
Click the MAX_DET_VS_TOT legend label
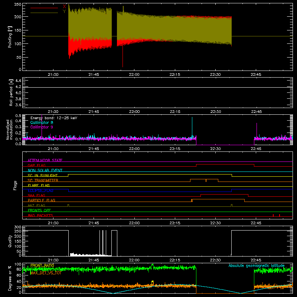pos(46,273)
